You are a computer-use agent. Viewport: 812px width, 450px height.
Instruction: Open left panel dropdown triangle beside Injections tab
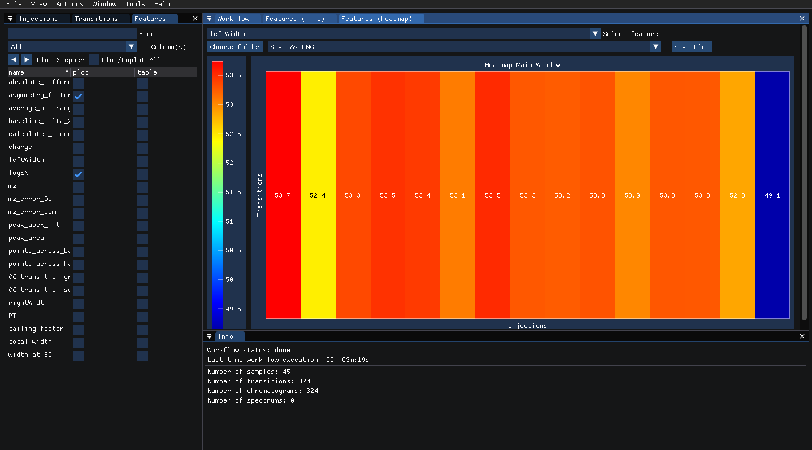click(x=11, y=19)
